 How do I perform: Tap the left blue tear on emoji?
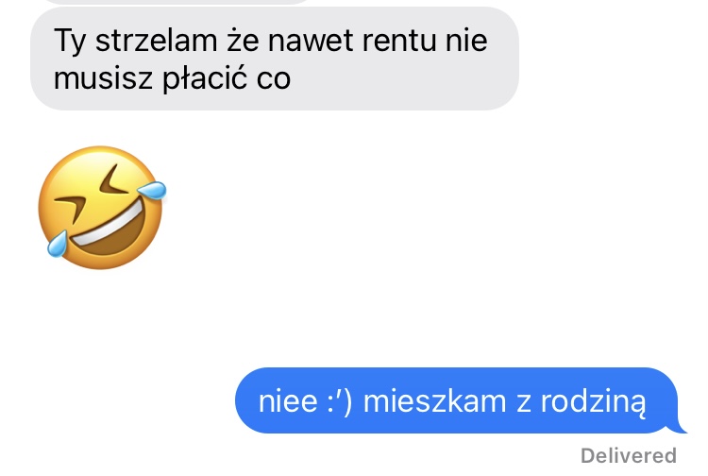[x=58, y=245]
